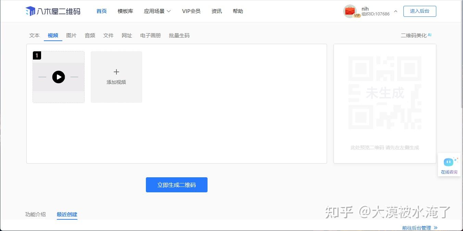The image size is (463, 231).
Task: Open the user avatar icon
Action: tap(350, 11)
